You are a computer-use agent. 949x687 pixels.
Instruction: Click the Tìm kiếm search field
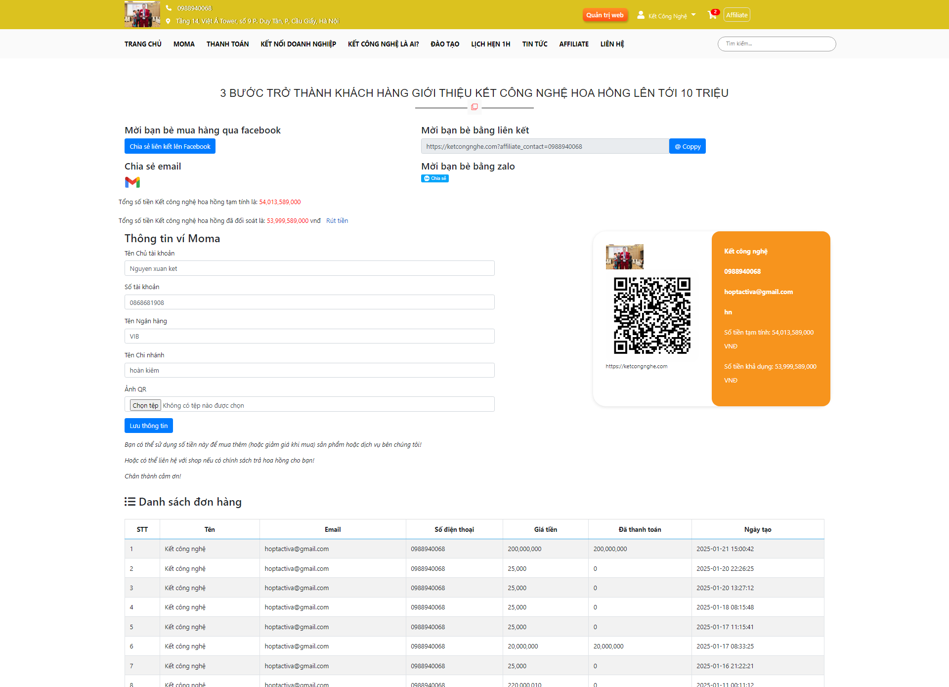click(x=776, y=44)
